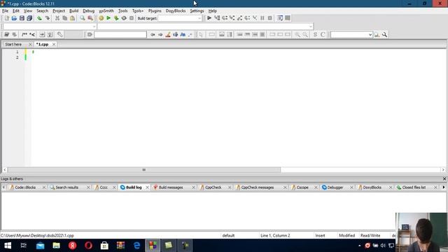Click the Redo toolbar icon
The height and width of the screenshot is (252, 448).
pos(48,18)
